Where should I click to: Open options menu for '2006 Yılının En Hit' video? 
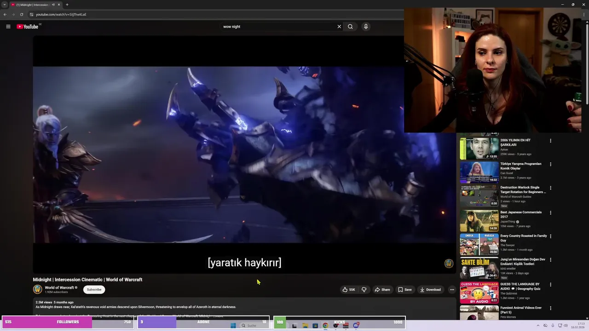[550, 141]
